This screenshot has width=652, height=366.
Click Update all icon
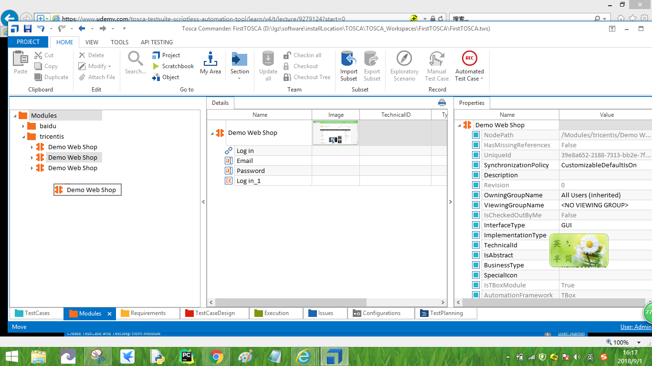click(268, 59)
